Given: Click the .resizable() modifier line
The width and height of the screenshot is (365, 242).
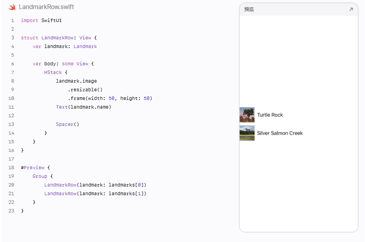Looking at the screenshot, I should pyautogui.click(x=85, y=89).
